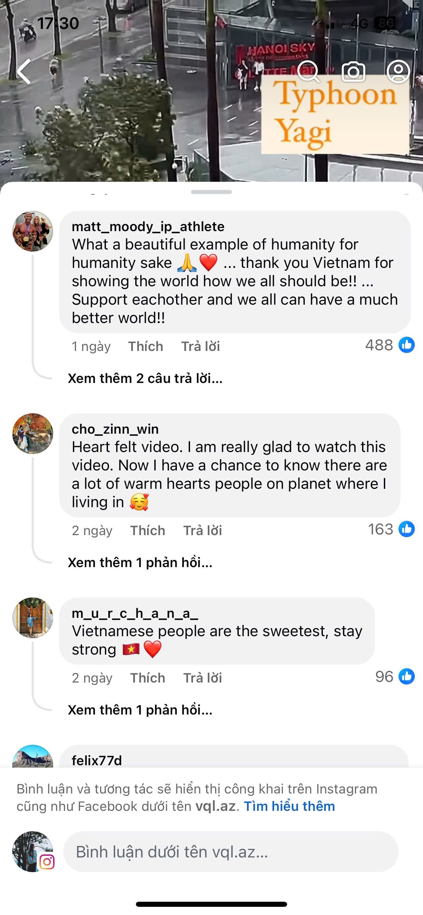
Task: Open matt_moody_ip_athlete's profile picture
Action: (x=33, y=231)
